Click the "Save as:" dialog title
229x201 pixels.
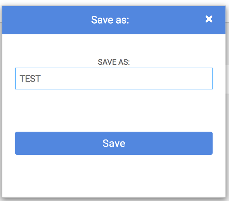(110, 20)
